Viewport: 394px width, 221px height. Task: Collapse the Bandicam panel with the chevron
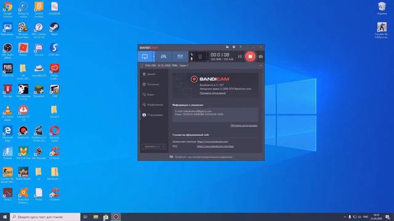(x=260, y=66)
